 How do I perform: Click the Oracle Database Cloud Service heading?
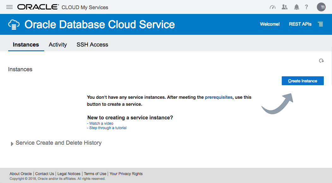(100, 24)
